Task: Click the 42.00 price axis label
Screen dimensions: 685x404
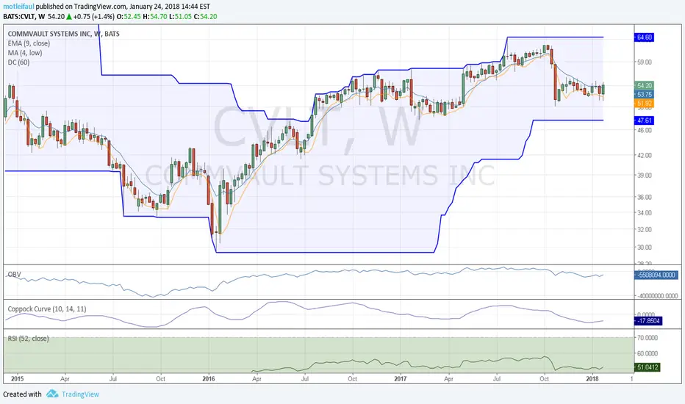Action: click(x=644, y=155)
